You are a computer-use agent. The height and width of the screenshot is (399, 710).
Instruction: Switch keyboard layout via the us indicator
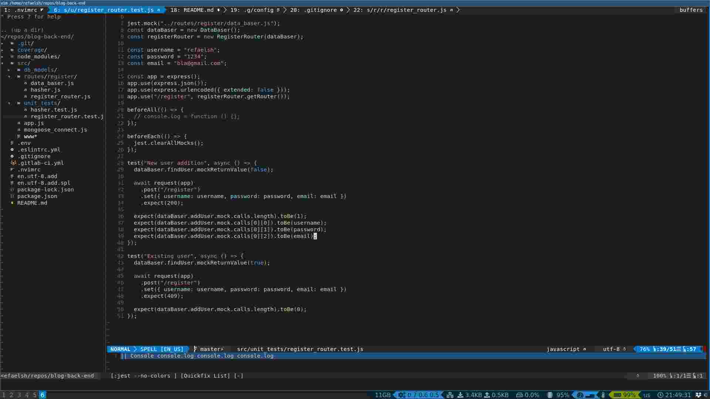[x=646, y=395]
